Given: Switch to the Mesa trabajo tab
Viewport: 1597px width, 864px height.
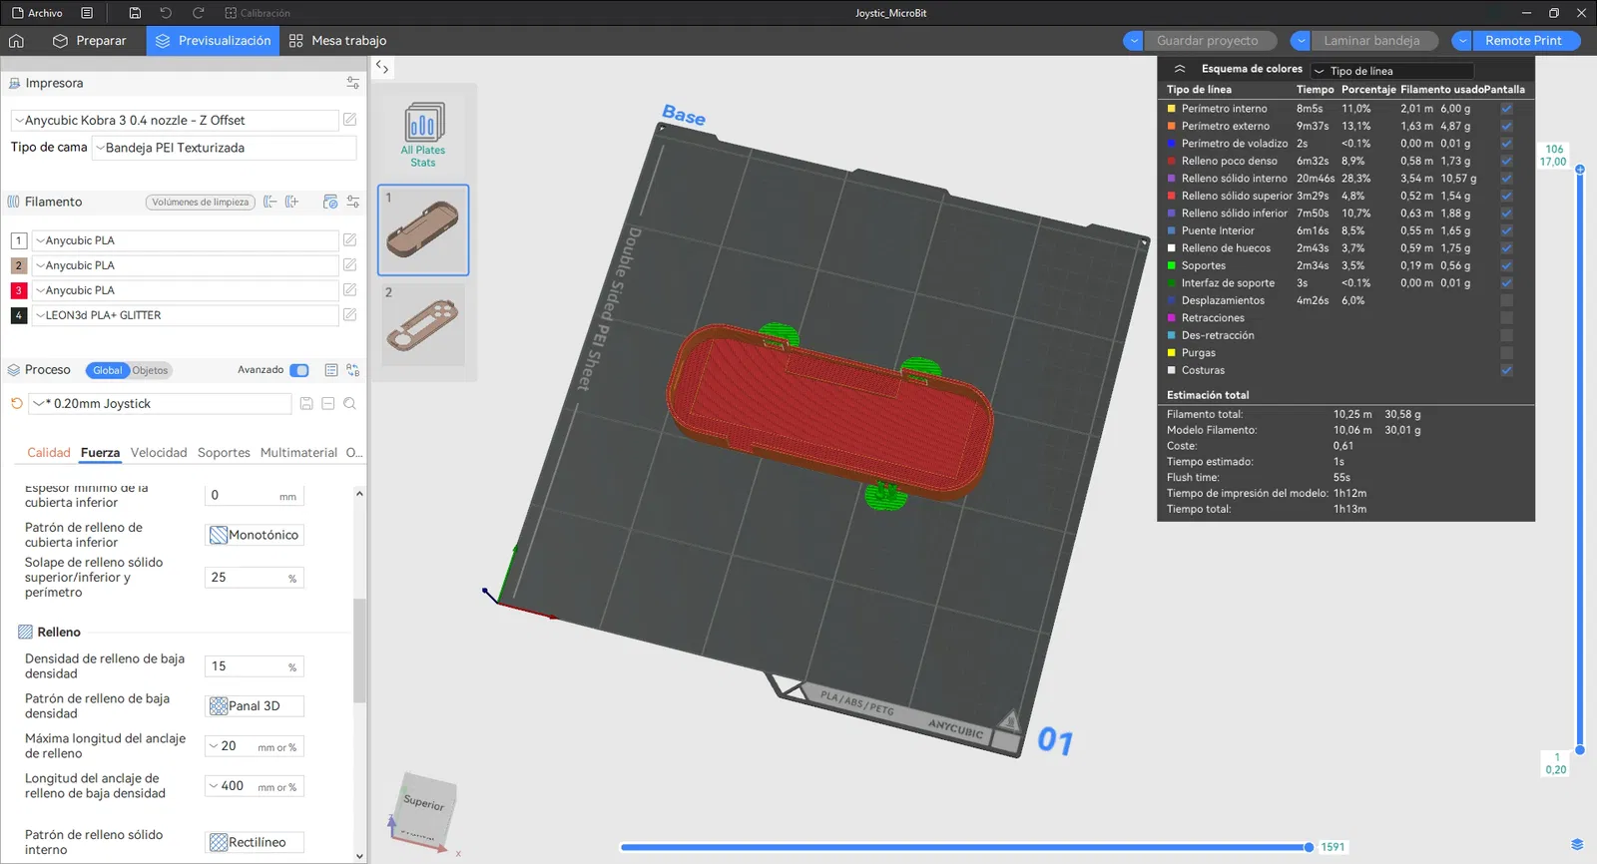Looking at the screenshot, I should coord(337,41).
